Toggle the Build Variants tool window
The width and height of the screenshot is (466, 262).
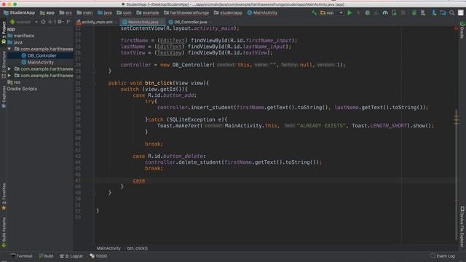click(x=4, y=232)
